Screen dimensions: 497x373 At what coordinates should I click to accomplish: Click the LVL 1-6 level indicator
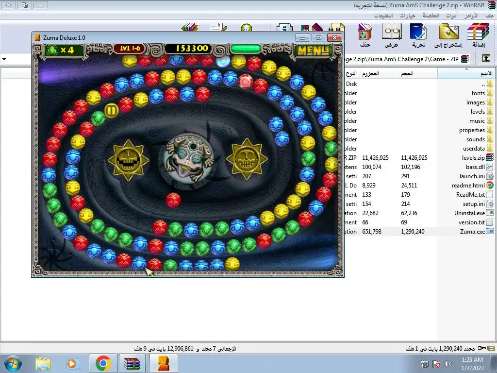pyautogui.click(x=130, y=49)
